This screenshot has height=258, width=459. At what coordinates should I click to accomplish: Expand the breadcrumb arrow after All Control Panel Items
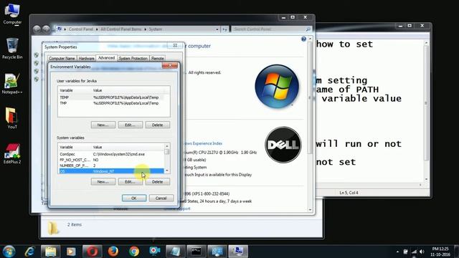145,29
